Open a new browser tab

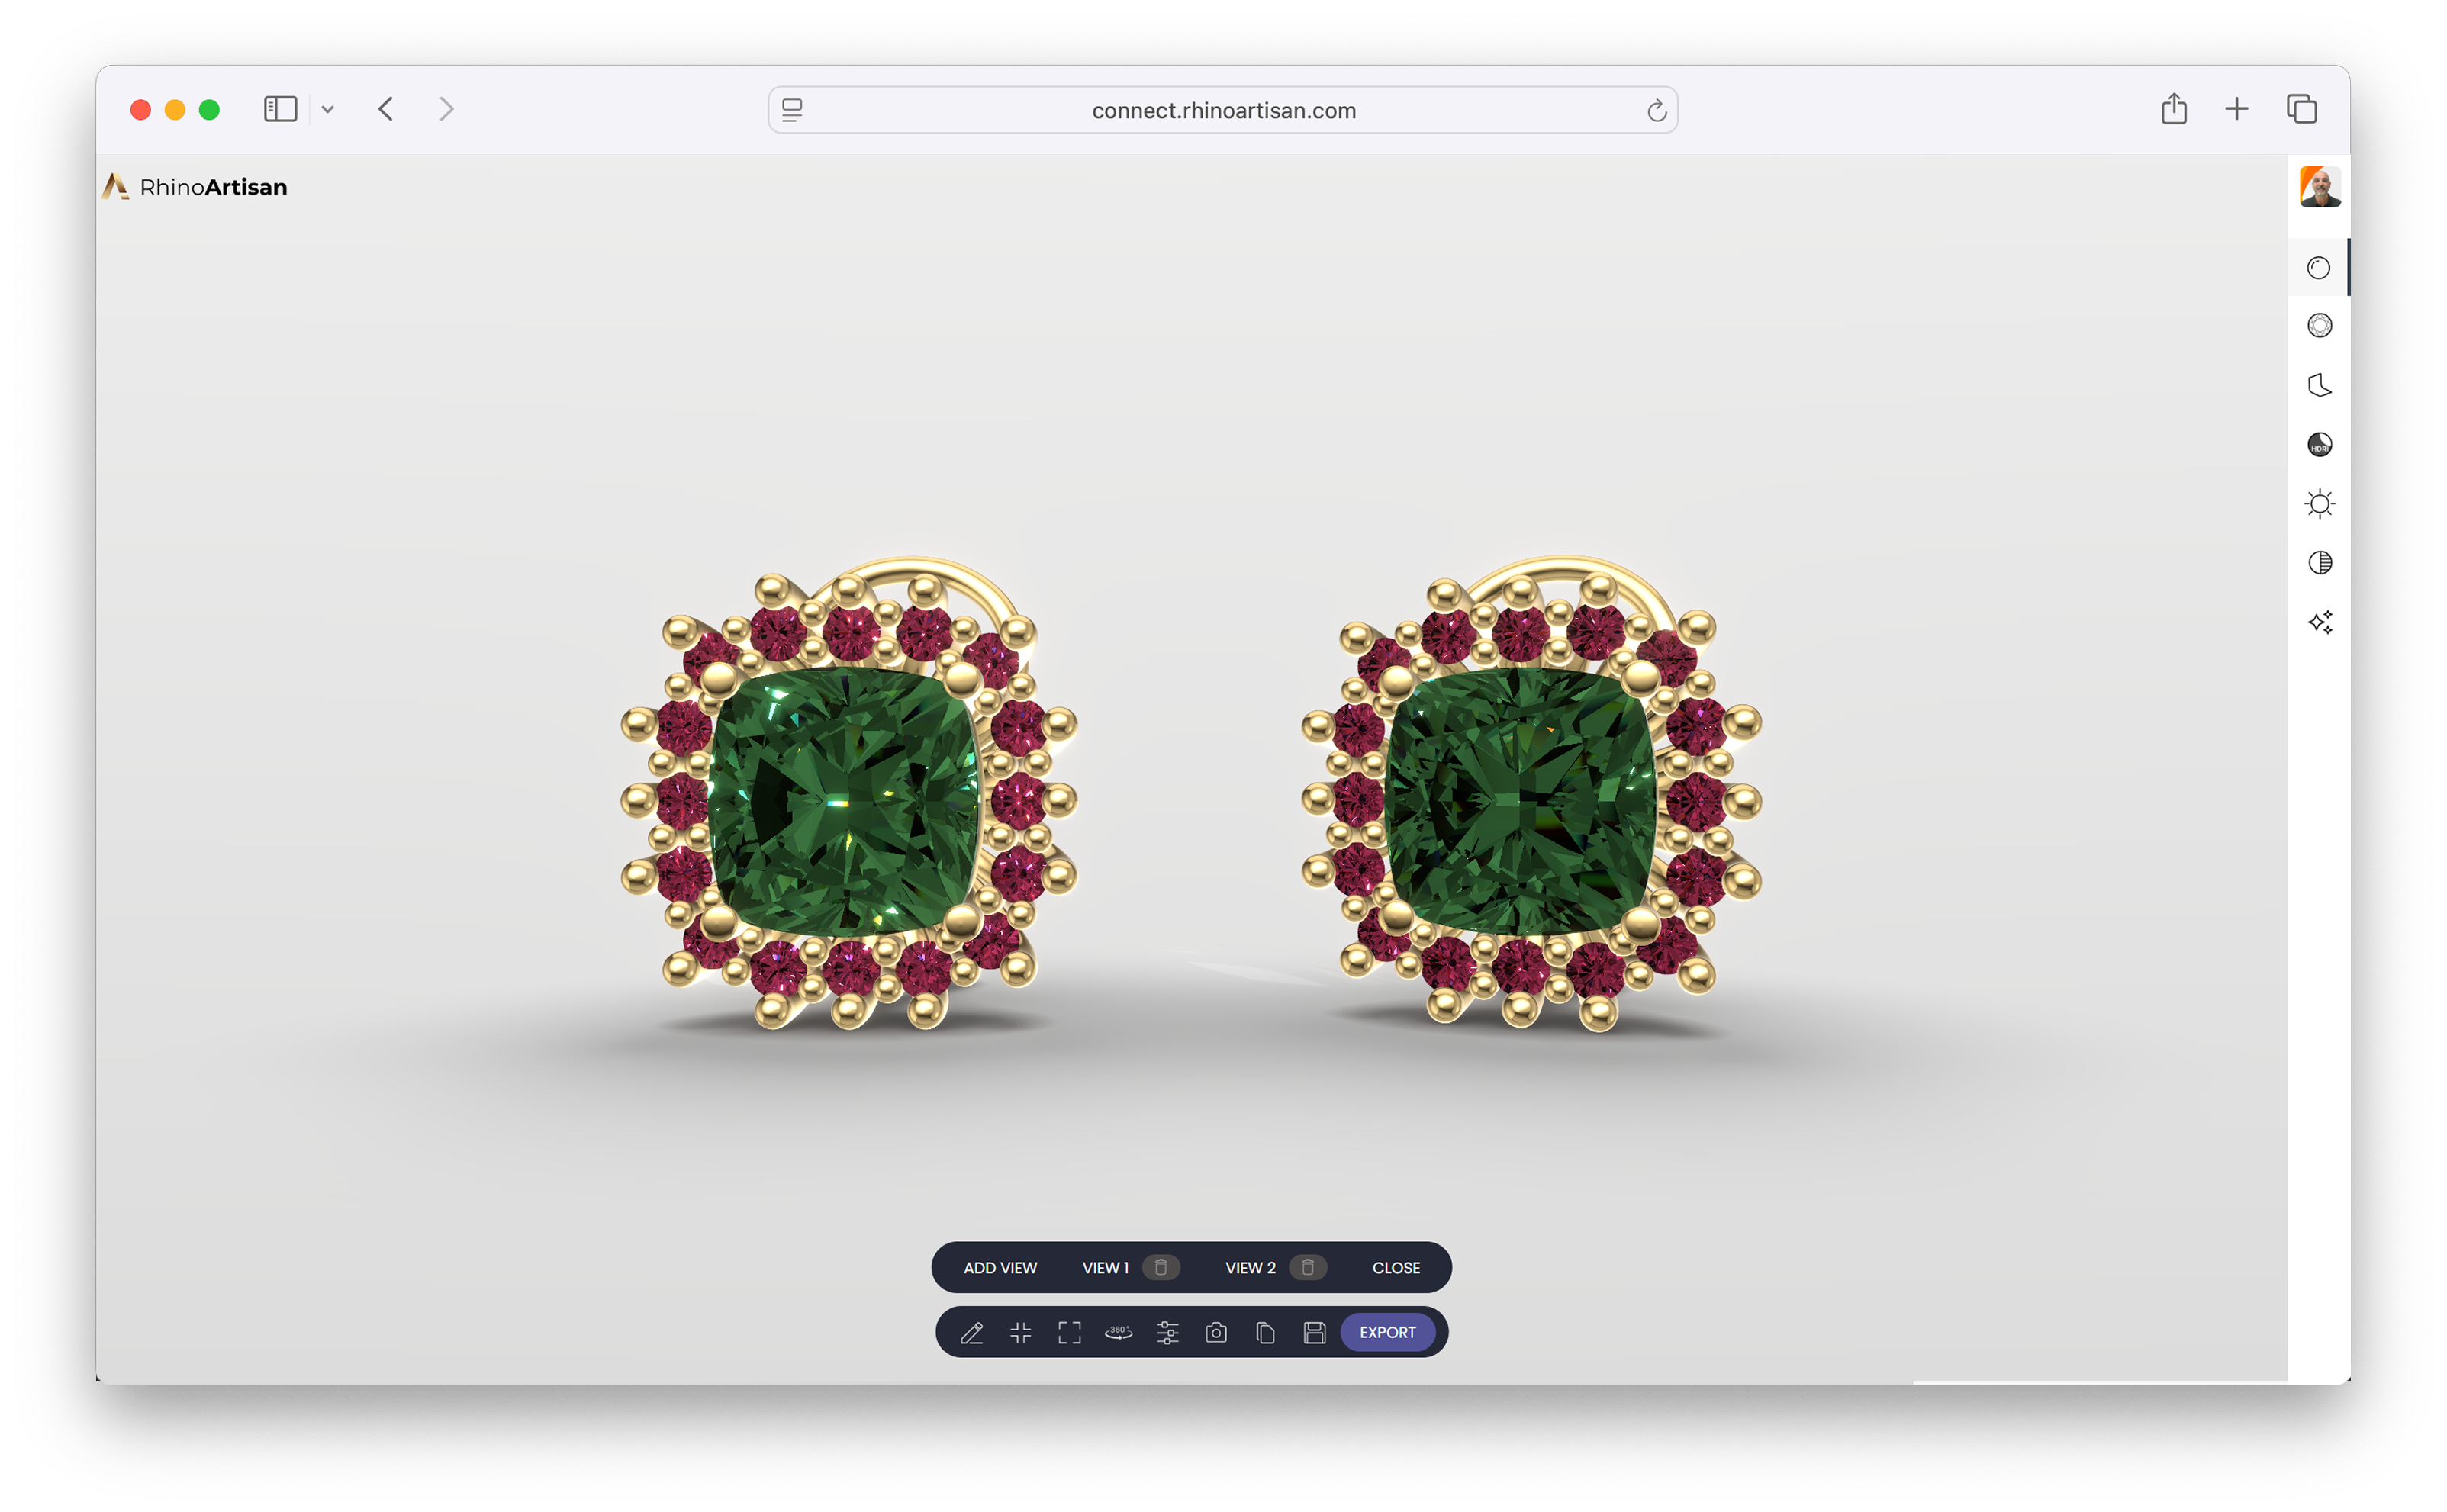(2236, 109)
